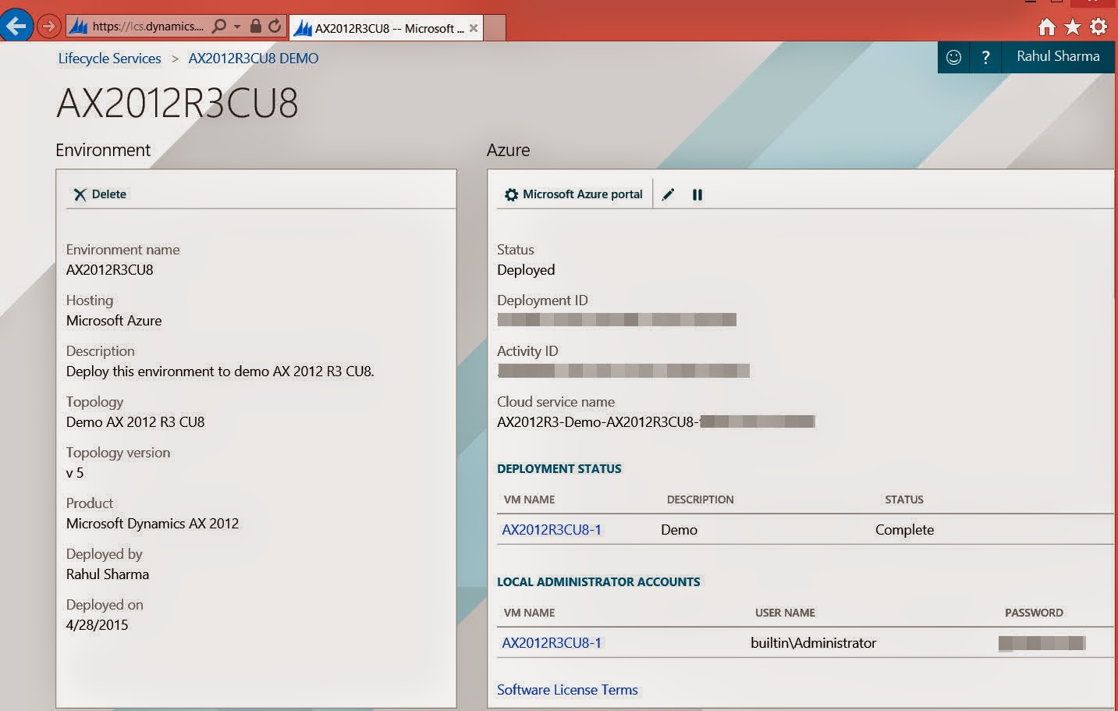Click the STATUS column header
1118x711 pixels.
904,499
